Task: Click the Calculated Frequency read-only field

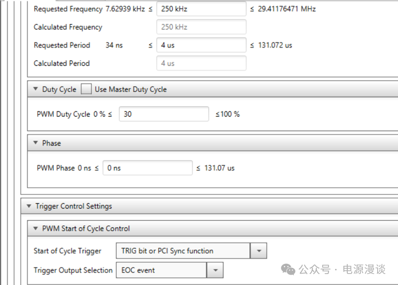Action: [x=201, y=27]
